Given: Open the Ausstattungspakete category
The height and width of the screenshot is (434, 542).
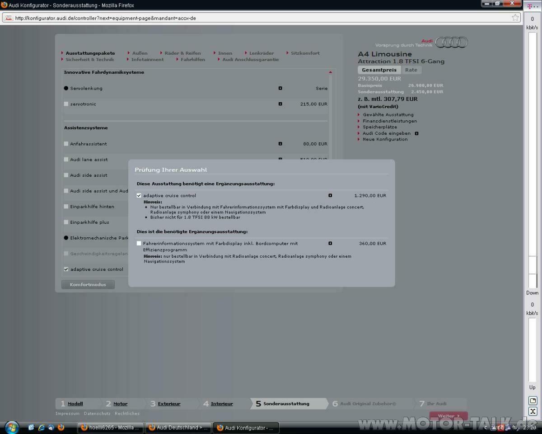Looking at the screenshot, I should point(90,53).
